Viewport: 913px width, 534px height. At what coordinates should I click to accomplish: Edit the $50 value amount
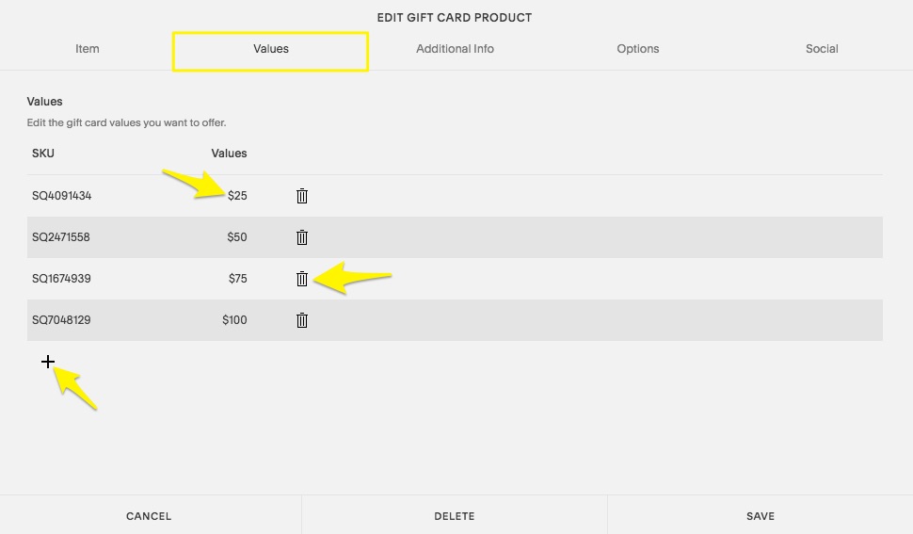(x=237, y=237)
